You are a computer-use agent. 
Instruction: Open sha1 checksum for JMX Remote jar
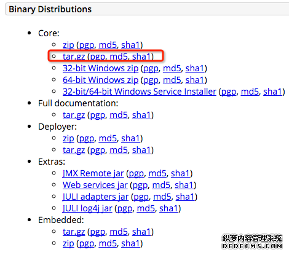point(180,173)
